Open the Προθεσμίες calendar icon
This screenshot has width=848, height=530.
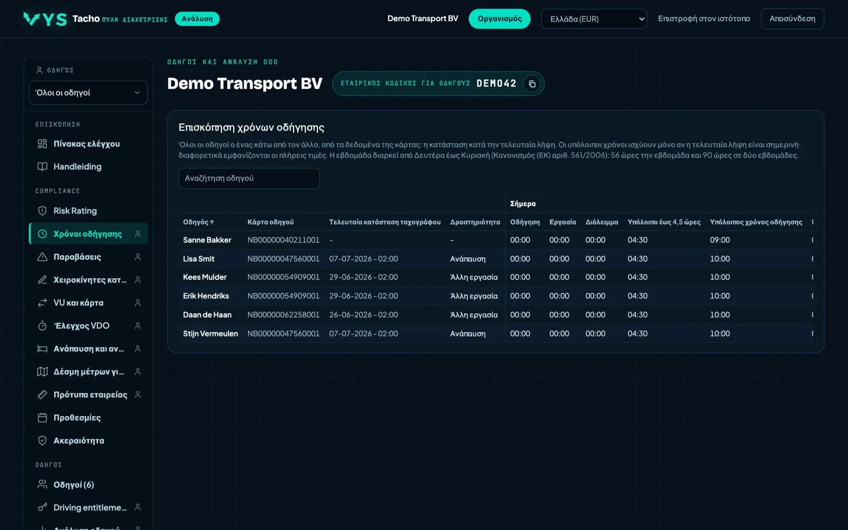pyautogui.click(x=42, y=418)
